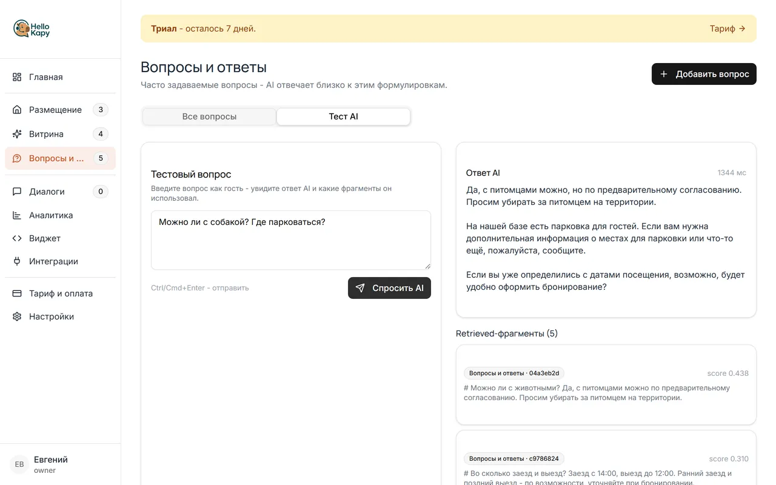The height and width of the screenshot is (485, 776).
Task: Click the Размещение house icon
Action: [x=17, y=110]
